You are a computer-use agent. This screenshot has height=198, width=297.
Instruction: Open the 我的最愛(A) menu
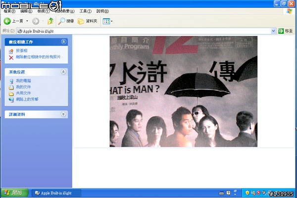point(65,11)
